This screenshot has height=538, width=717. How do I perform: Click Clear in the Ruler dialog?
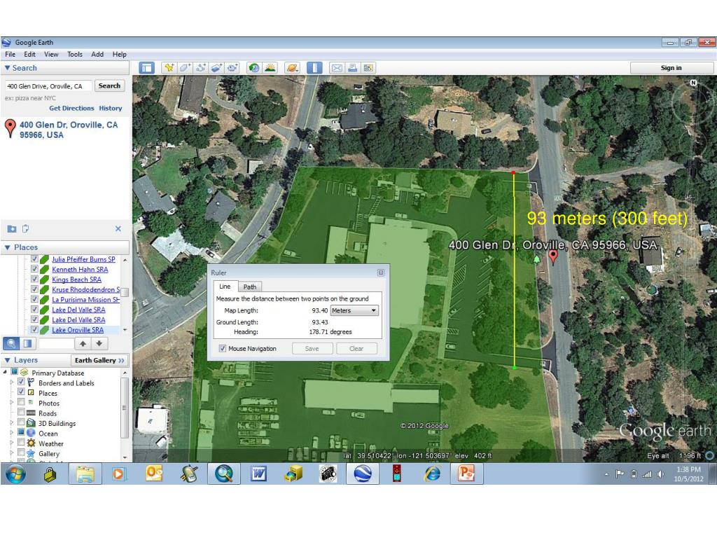point(356,349)
